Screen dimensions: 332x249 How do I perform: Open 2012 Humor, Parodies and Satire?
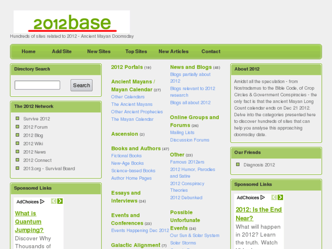(x=192, y=173)
